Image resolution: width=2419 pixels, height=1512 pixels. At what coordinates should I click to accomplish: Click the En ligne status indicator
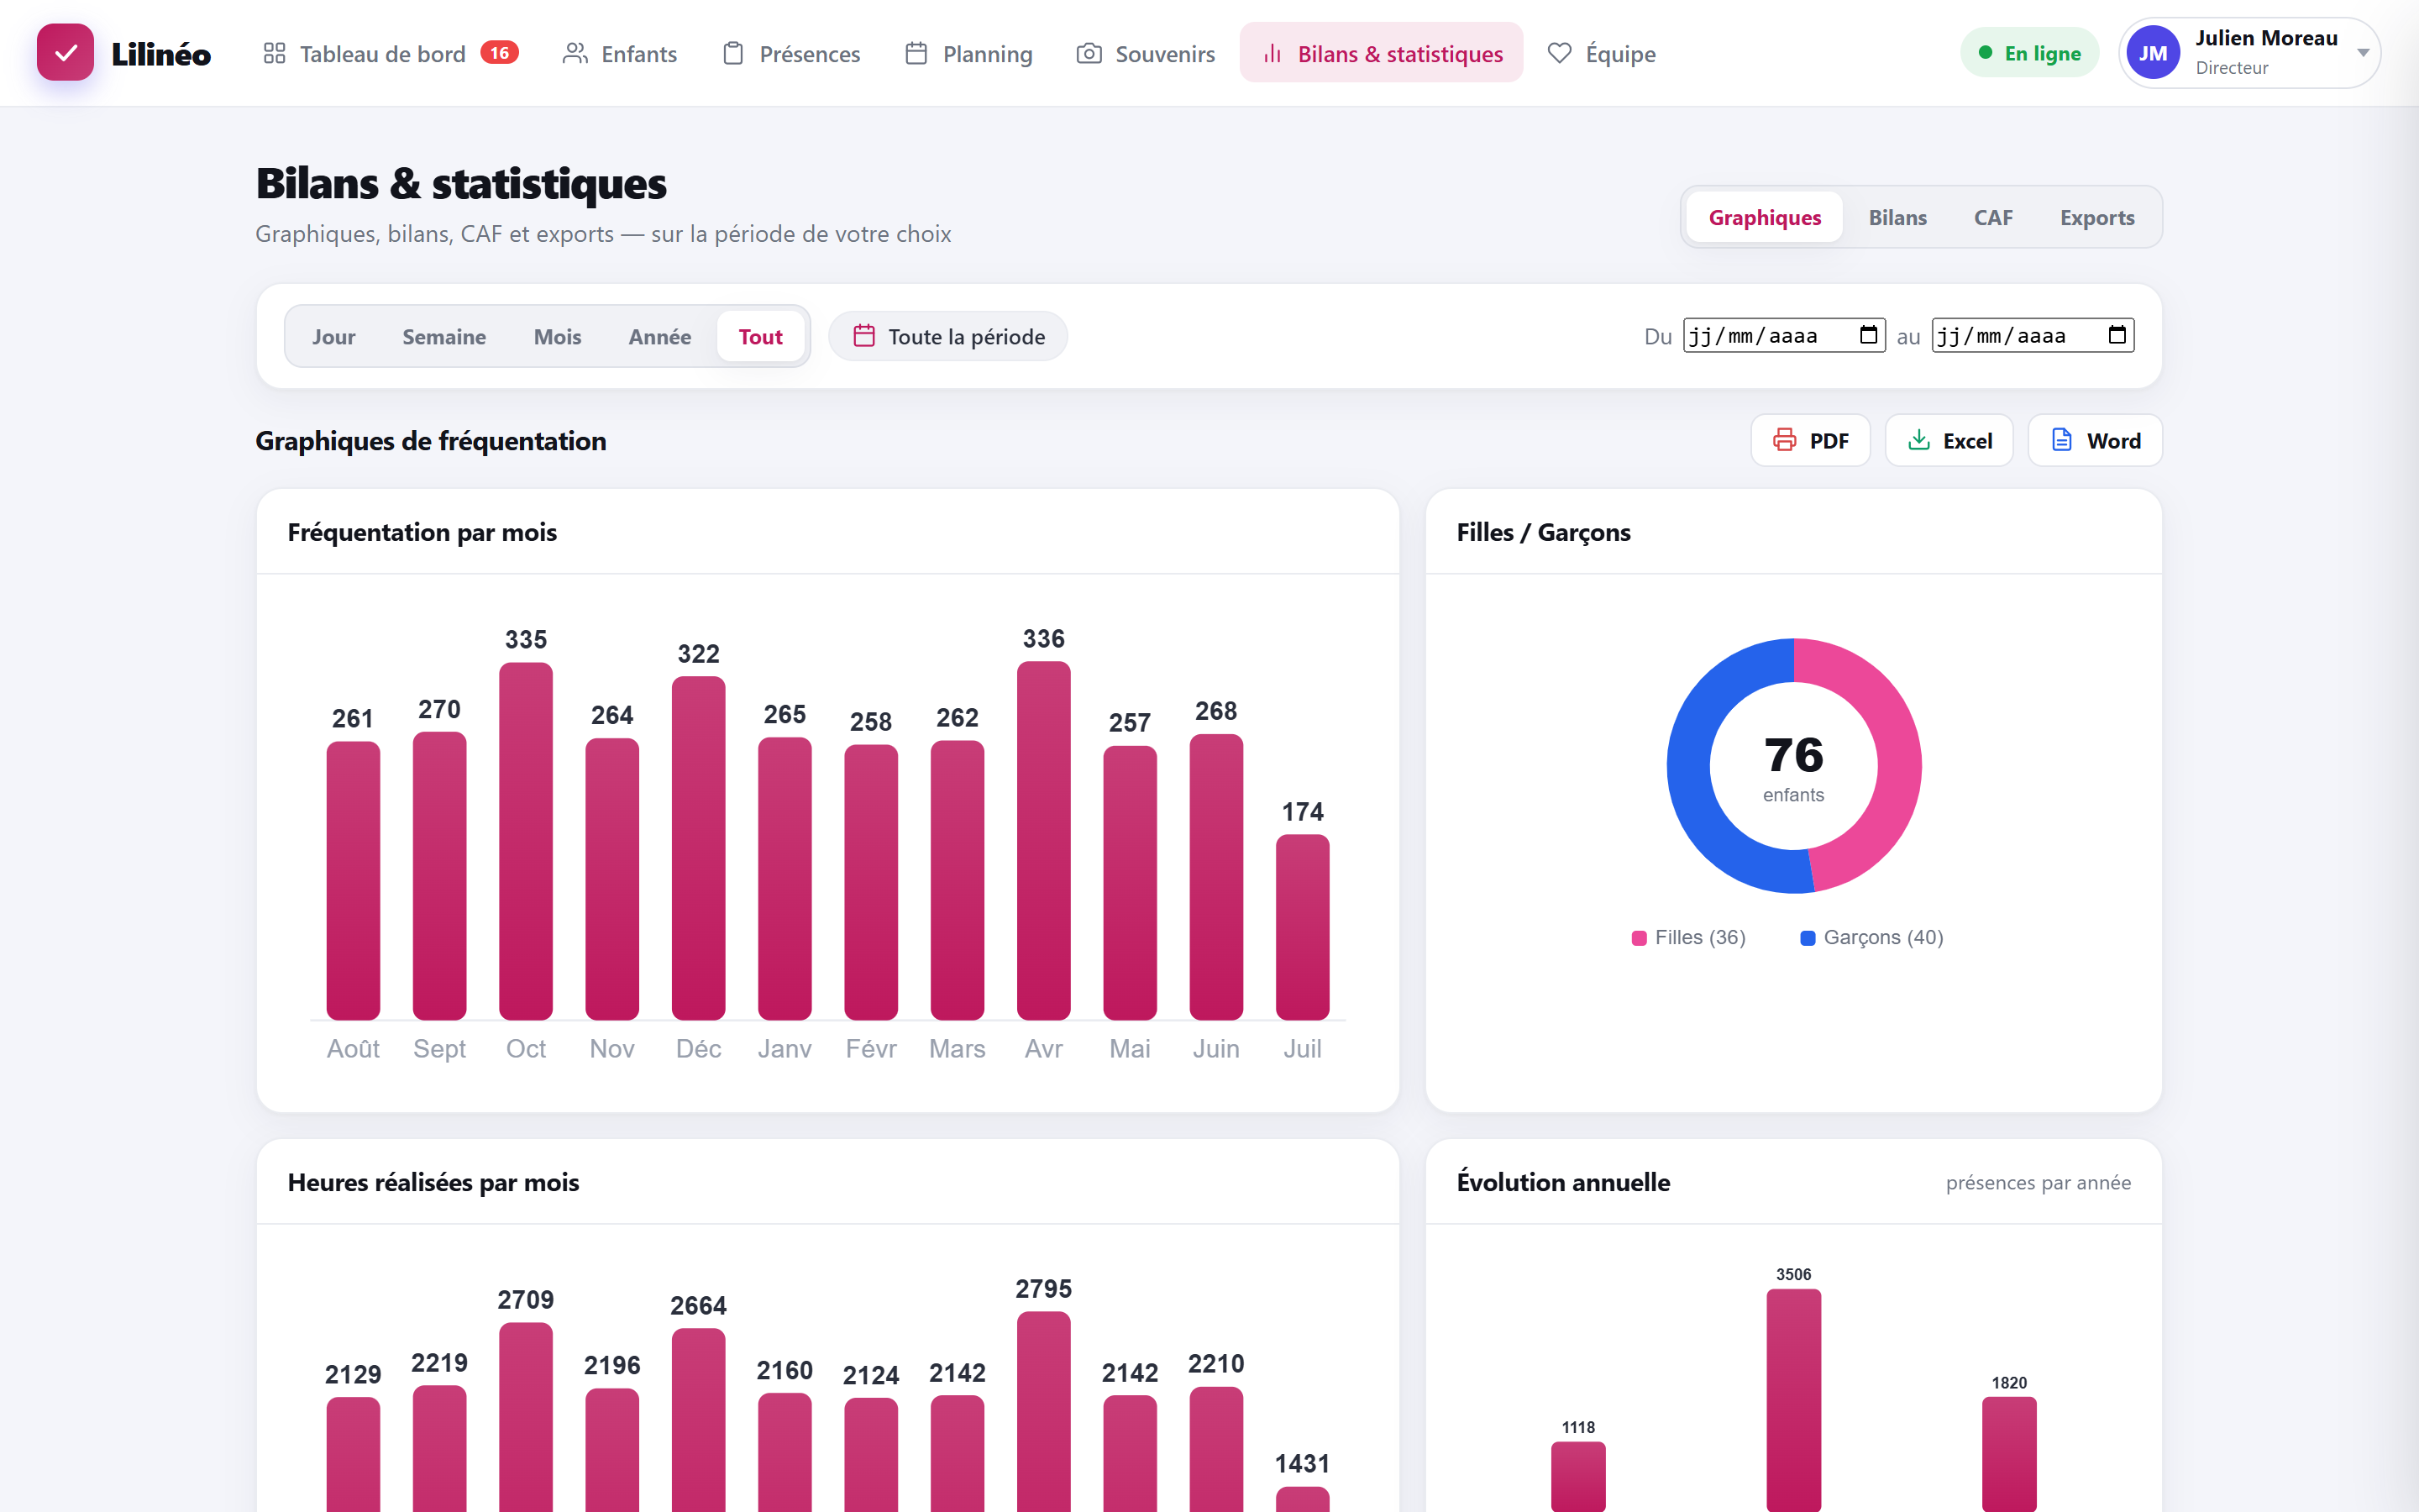tap(2029, 53)
